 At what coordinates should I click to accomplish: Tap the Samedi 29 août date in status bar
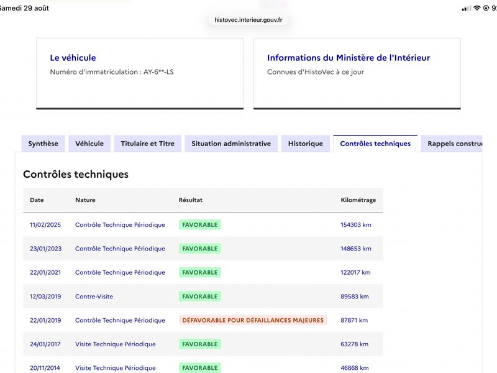(24, 8)
